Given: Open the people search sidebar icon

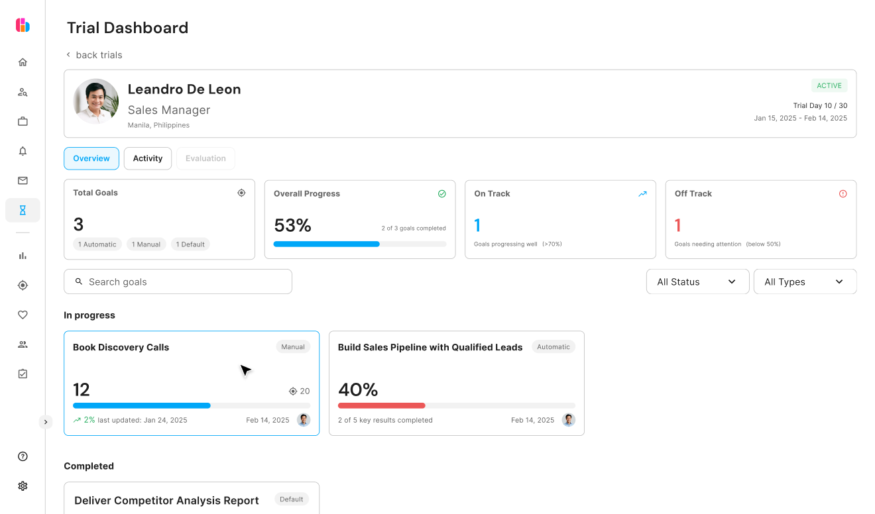Looking at the screenshot, I should [23, 92].
